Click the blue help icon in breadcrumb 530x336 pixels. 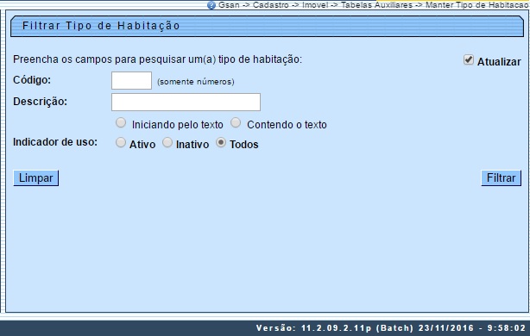211,5
